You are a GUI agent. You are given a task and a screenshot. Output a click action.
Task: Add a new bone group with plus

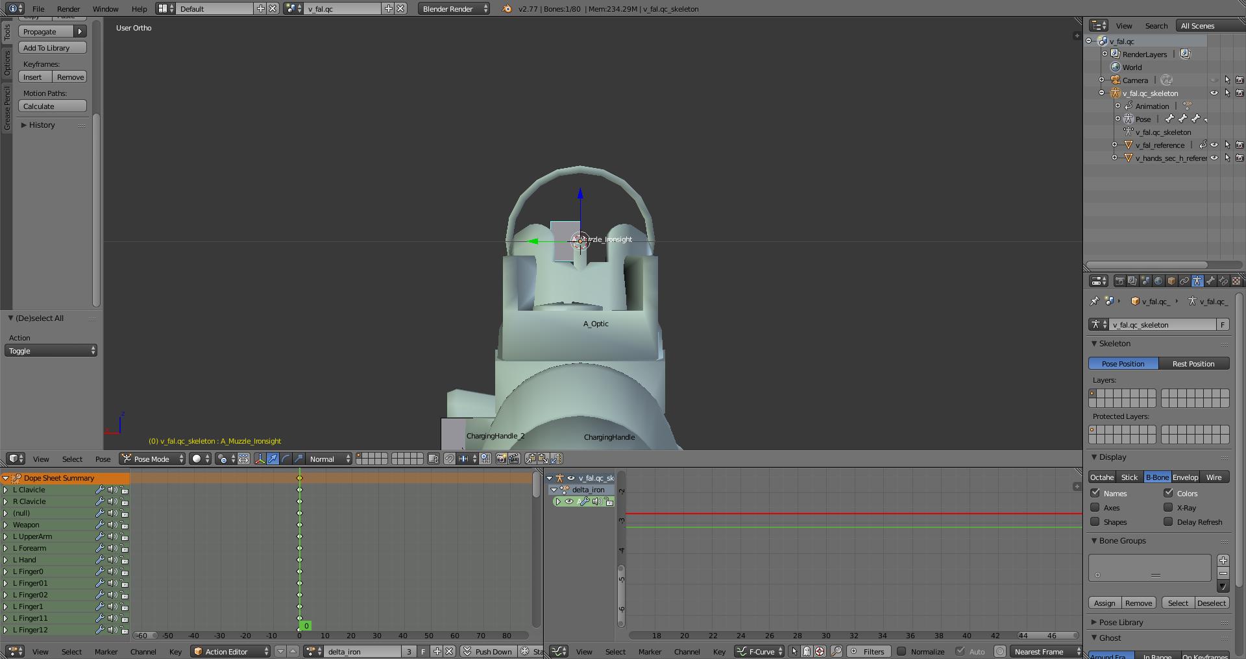(1223, 560)
